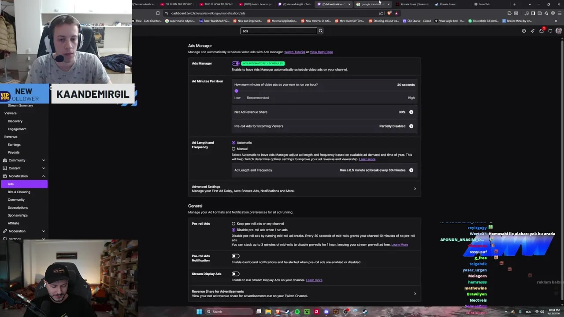This screenshot has width=564, height=317.
Task: Open the Clip Queue bookmark
Action: [x=417, y=21]
